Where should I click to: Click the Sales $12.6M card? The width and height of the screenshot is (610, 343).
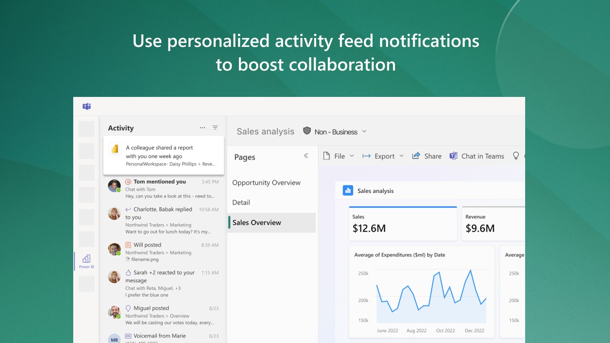pyautogui.click(x=403, y=224)
